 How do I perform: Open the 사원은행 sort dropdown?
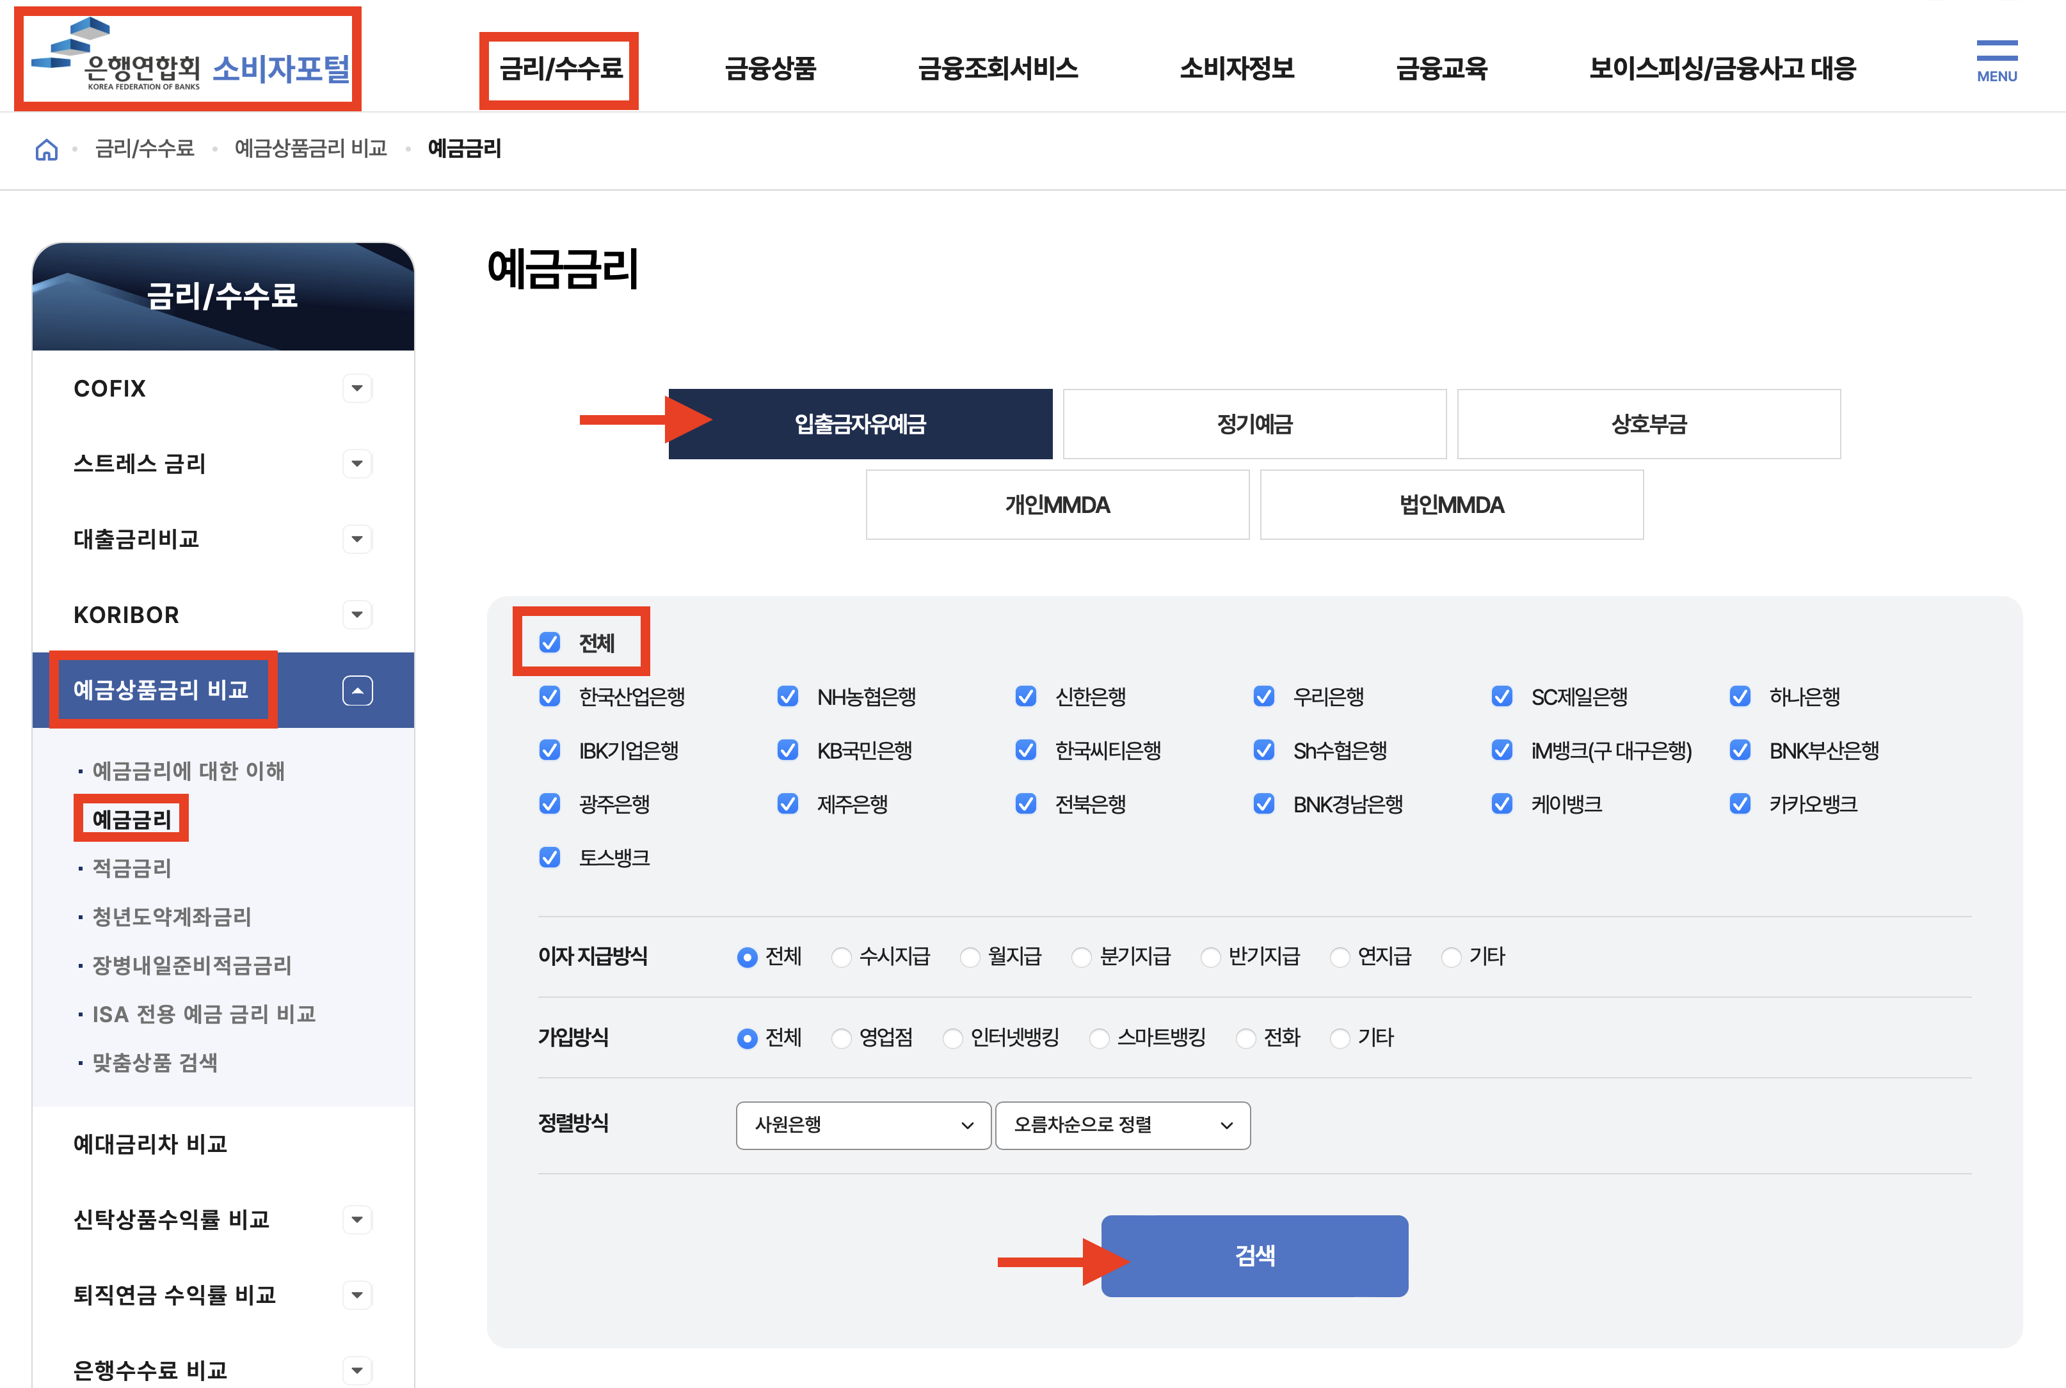pyautogui.click(x=863, y=1125)
